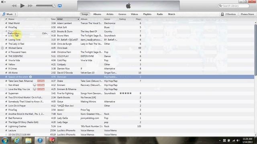Screen dimensions: 257x144
Task: Show hidden tray icons arrow
Action: click(x=220, y=140)
